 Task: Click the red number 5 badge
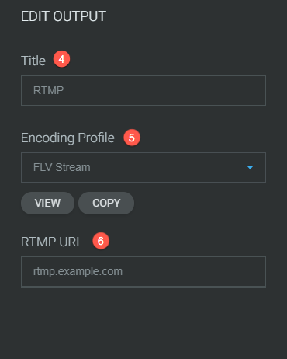(x=132, y=138)
